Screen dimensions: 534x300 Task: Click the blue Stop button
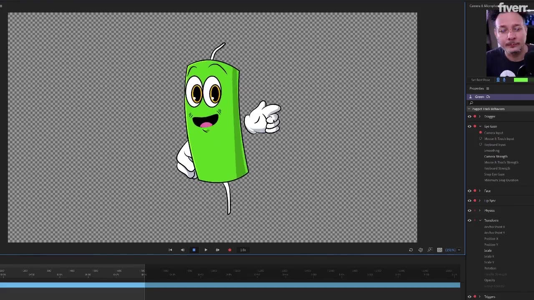[194, 250]
